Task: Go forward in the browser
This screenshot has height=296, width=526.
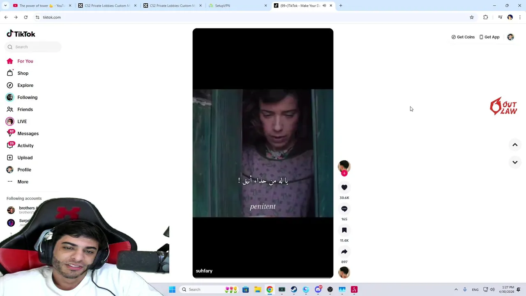Action: [16, 17]
